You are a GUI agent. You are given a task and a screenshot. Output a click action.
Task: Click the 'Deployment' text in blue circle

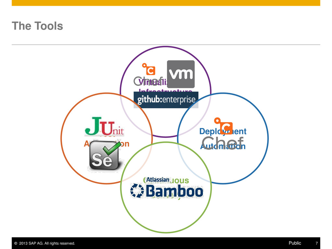pyautogui.click(x=223, y=131)
